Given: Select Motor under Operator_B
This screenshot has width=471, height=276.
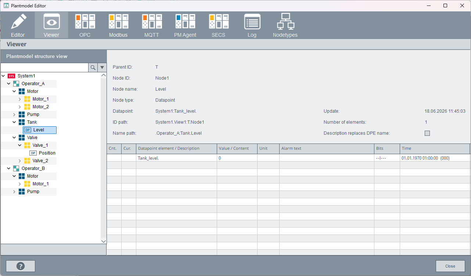Looking at the screenshot, I should click(33, 176).
